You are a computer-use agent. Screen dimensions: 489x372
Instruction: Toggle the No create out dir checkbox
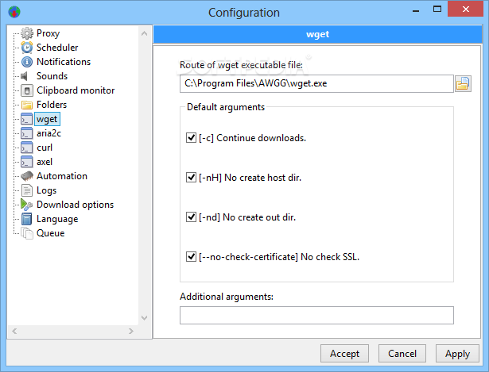pos(191,217)
